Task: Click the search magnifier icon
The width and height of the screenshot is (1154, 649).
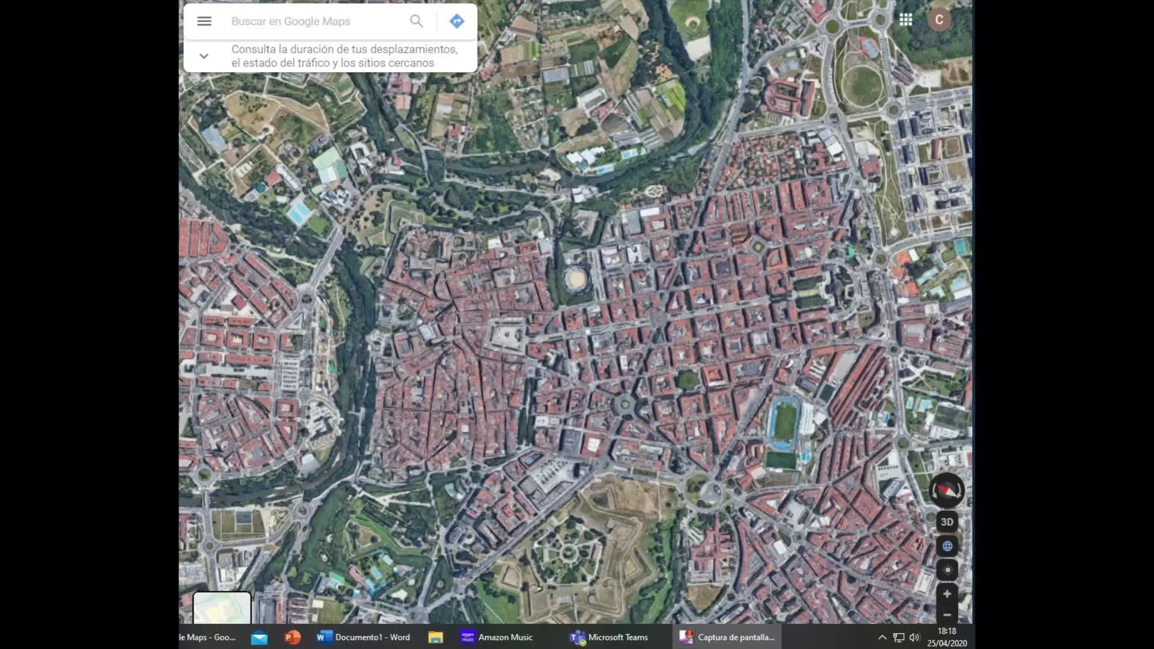Action: point(416,21)
